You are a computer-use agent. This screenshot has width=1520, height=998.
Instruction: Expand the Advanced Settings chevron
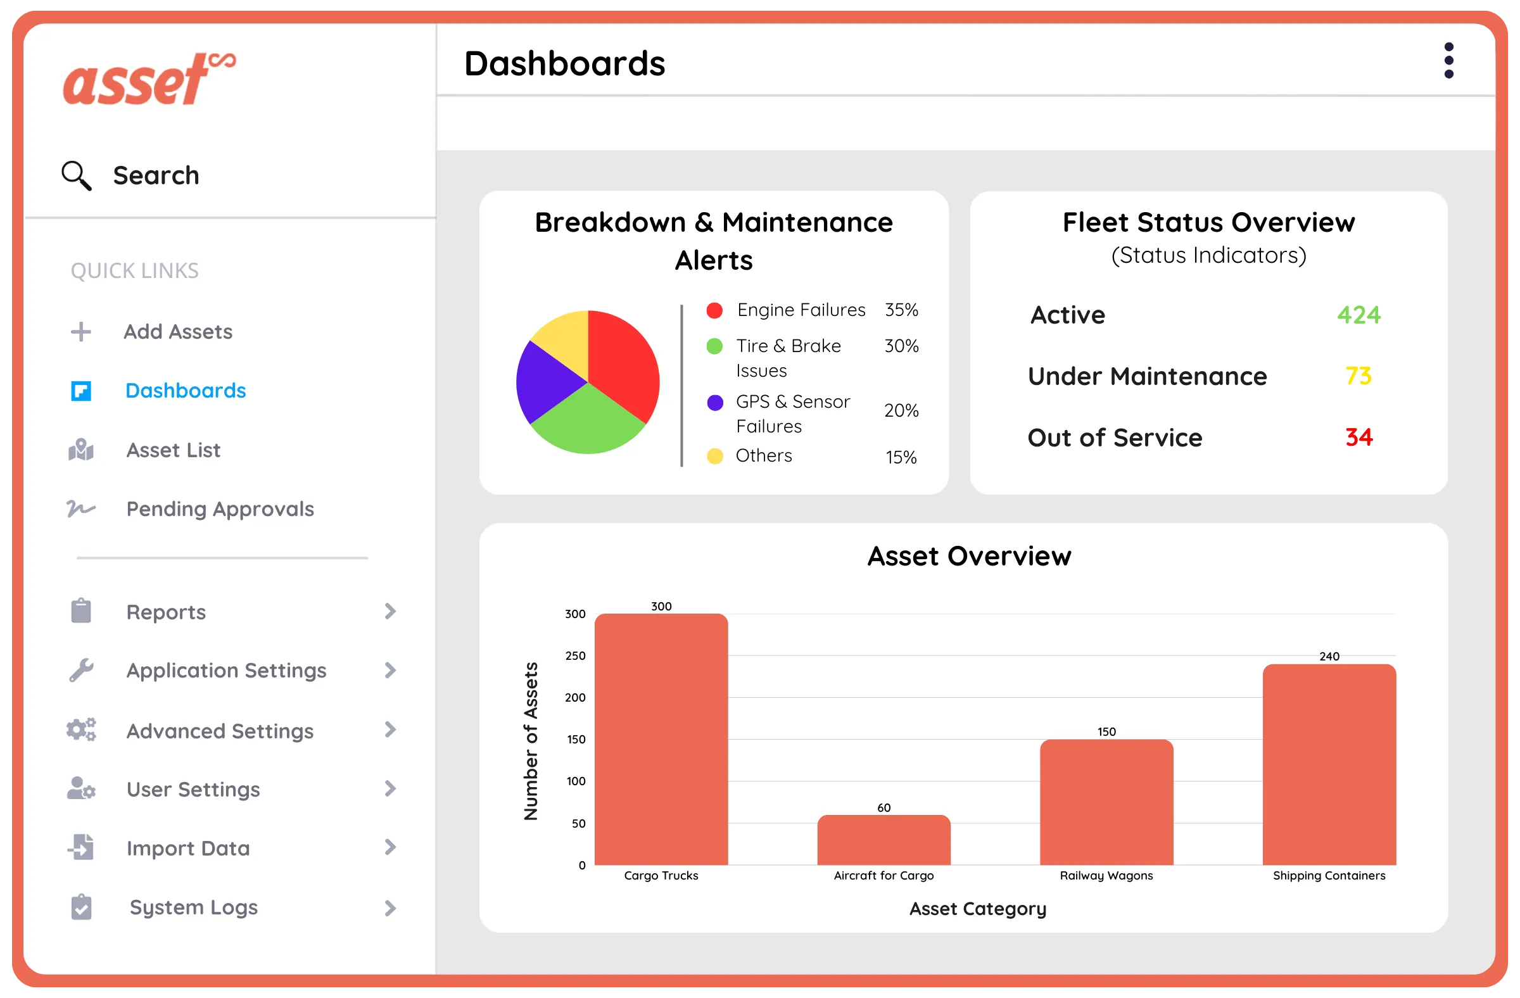click(390, 731)
